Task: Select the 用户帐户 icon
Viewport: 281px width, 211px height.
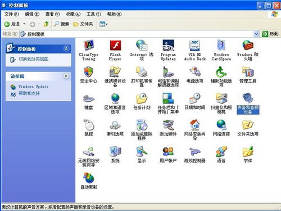Action: (x=168, y=151)
